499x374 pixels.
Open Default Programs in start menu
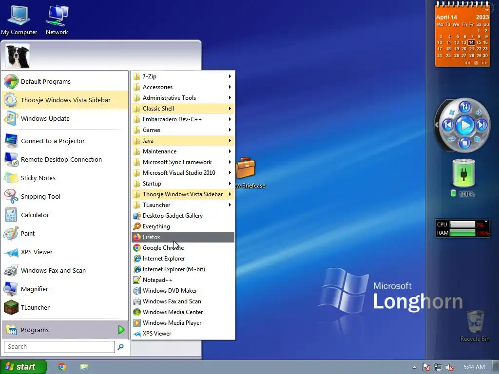(x=65, y=81)
